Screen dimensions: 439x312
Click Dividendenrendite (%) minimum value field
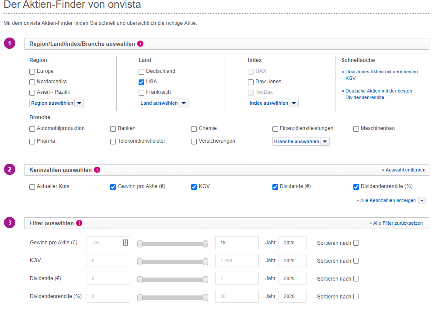tap(108, 296)
